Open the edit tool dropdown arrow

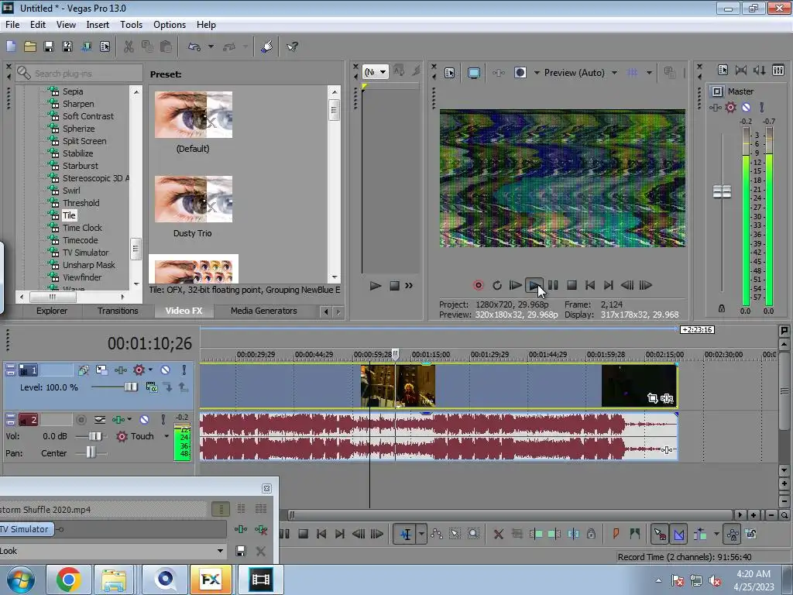click(421, 535)
